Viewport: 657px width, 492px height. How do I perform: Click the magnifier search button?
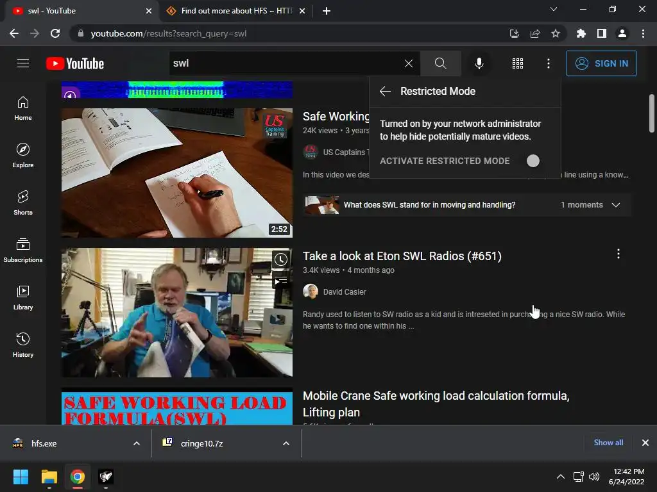tap(440, 63)
